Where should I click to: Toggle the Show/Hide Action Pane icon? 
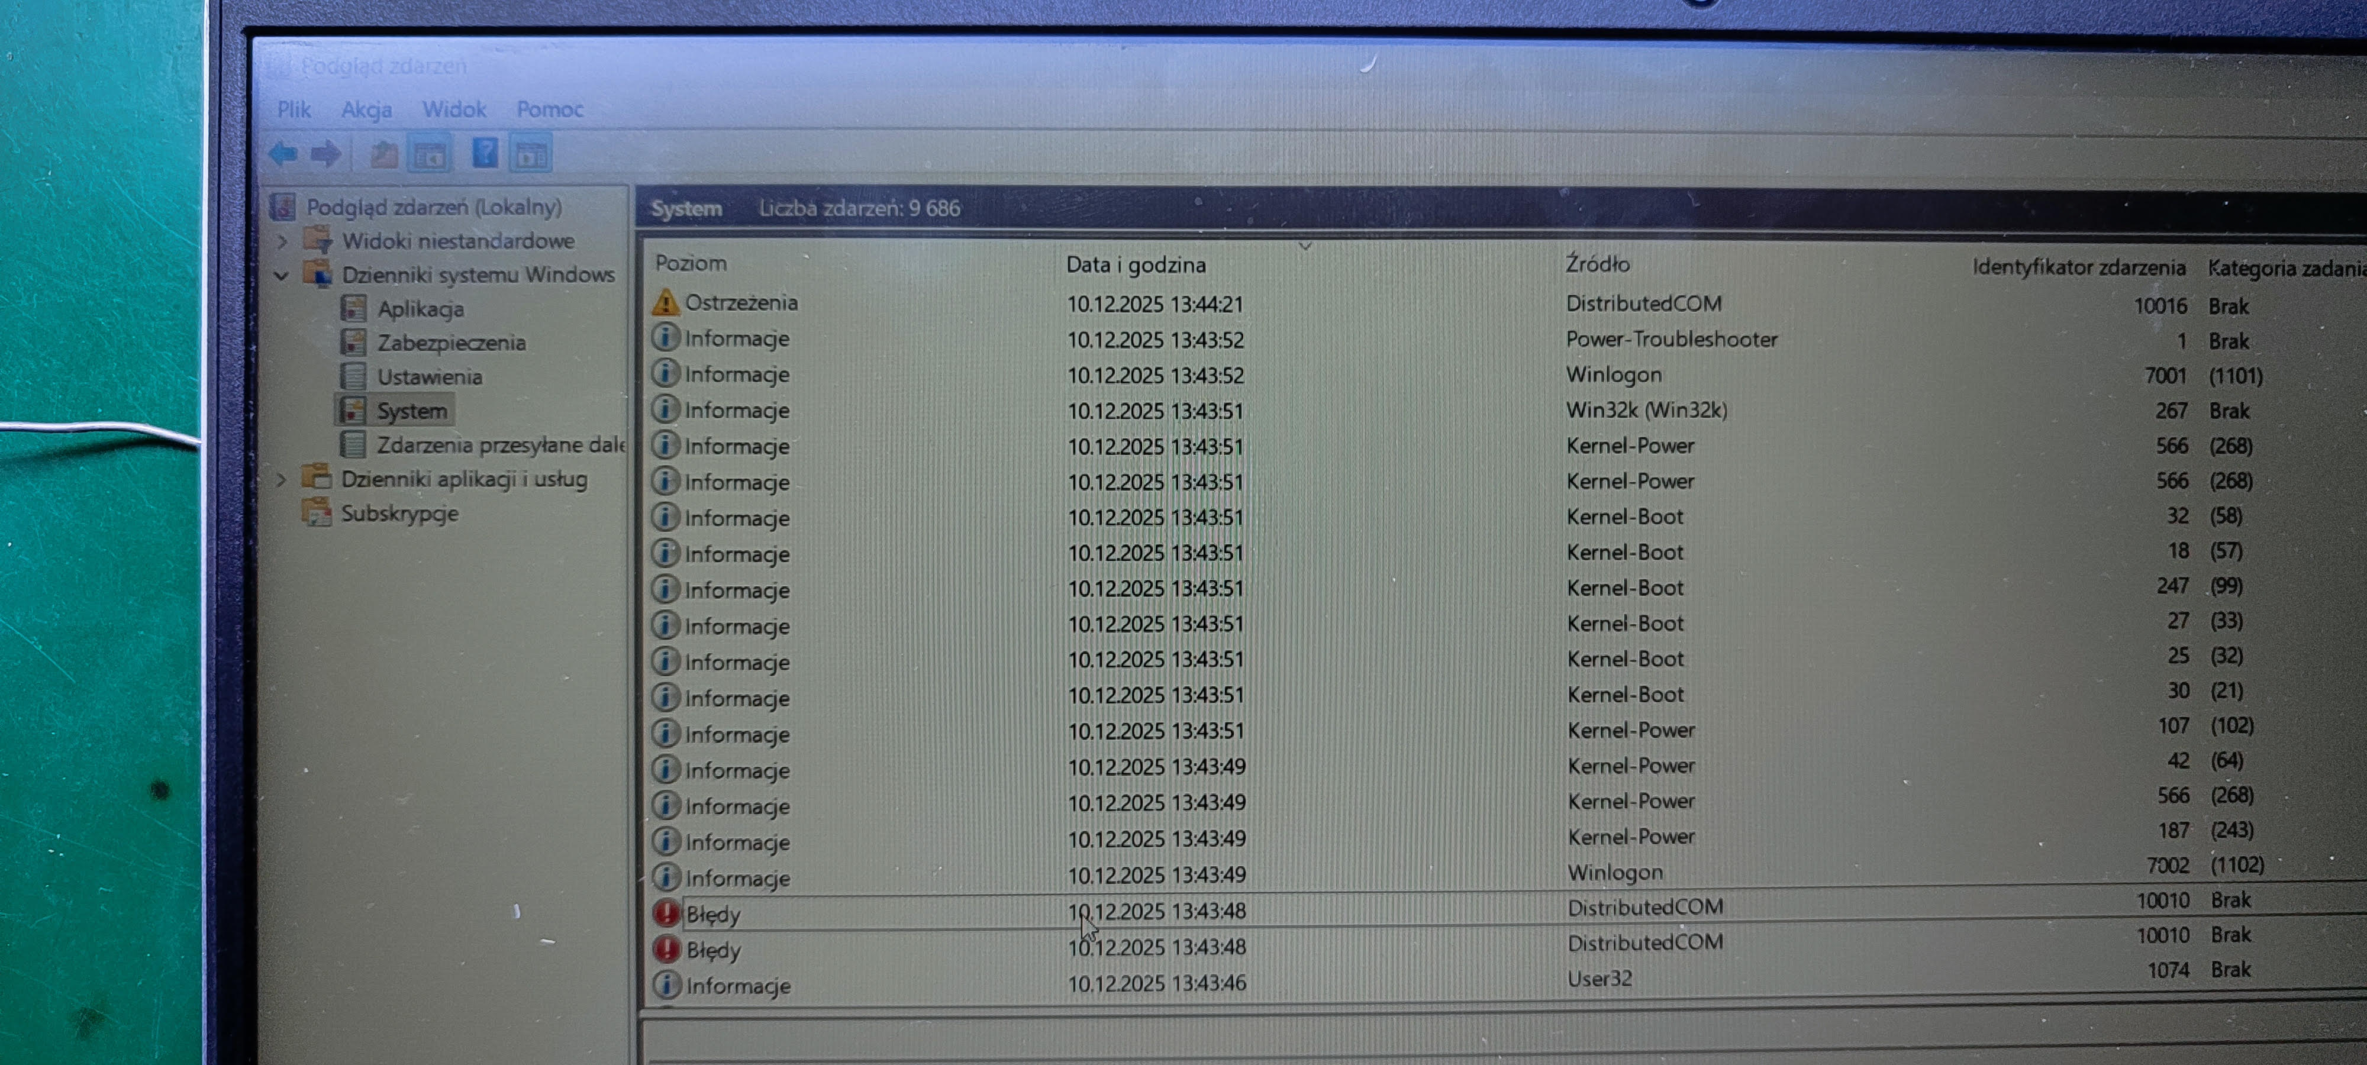click(530, 154)
